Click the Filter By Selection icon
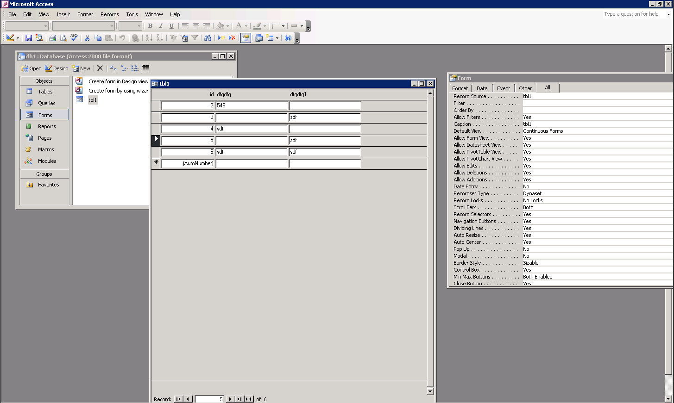The height and width of the screenshot is (403, 674). point(173,38)
